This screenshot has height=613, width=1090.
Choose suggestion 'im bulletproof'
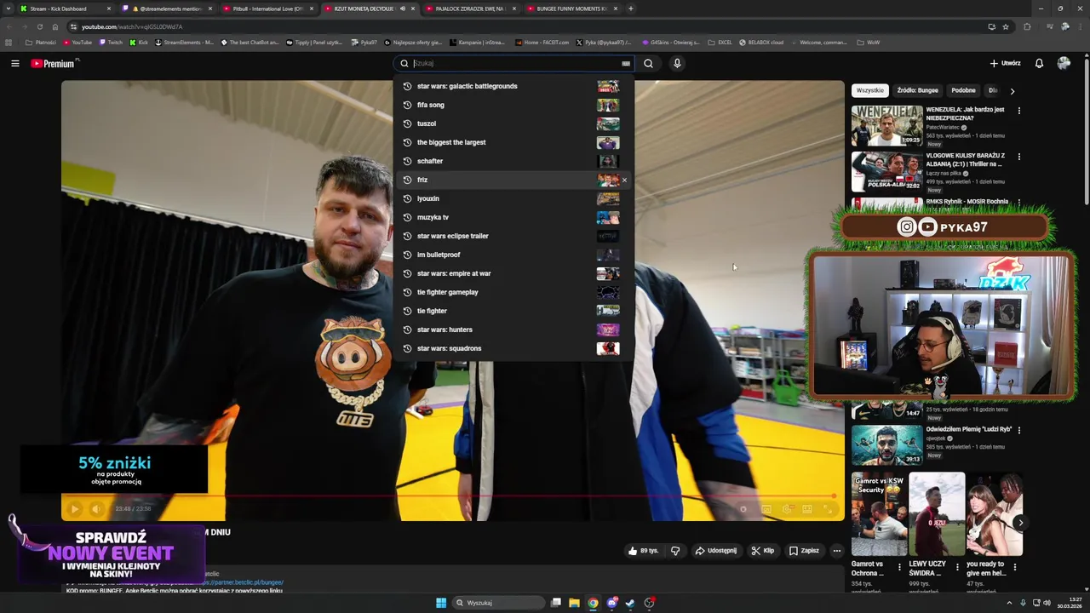click(513, 255)
